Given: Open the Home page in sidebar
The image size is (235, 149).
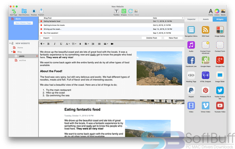Looking at the screenshot, I should (20, 47).
